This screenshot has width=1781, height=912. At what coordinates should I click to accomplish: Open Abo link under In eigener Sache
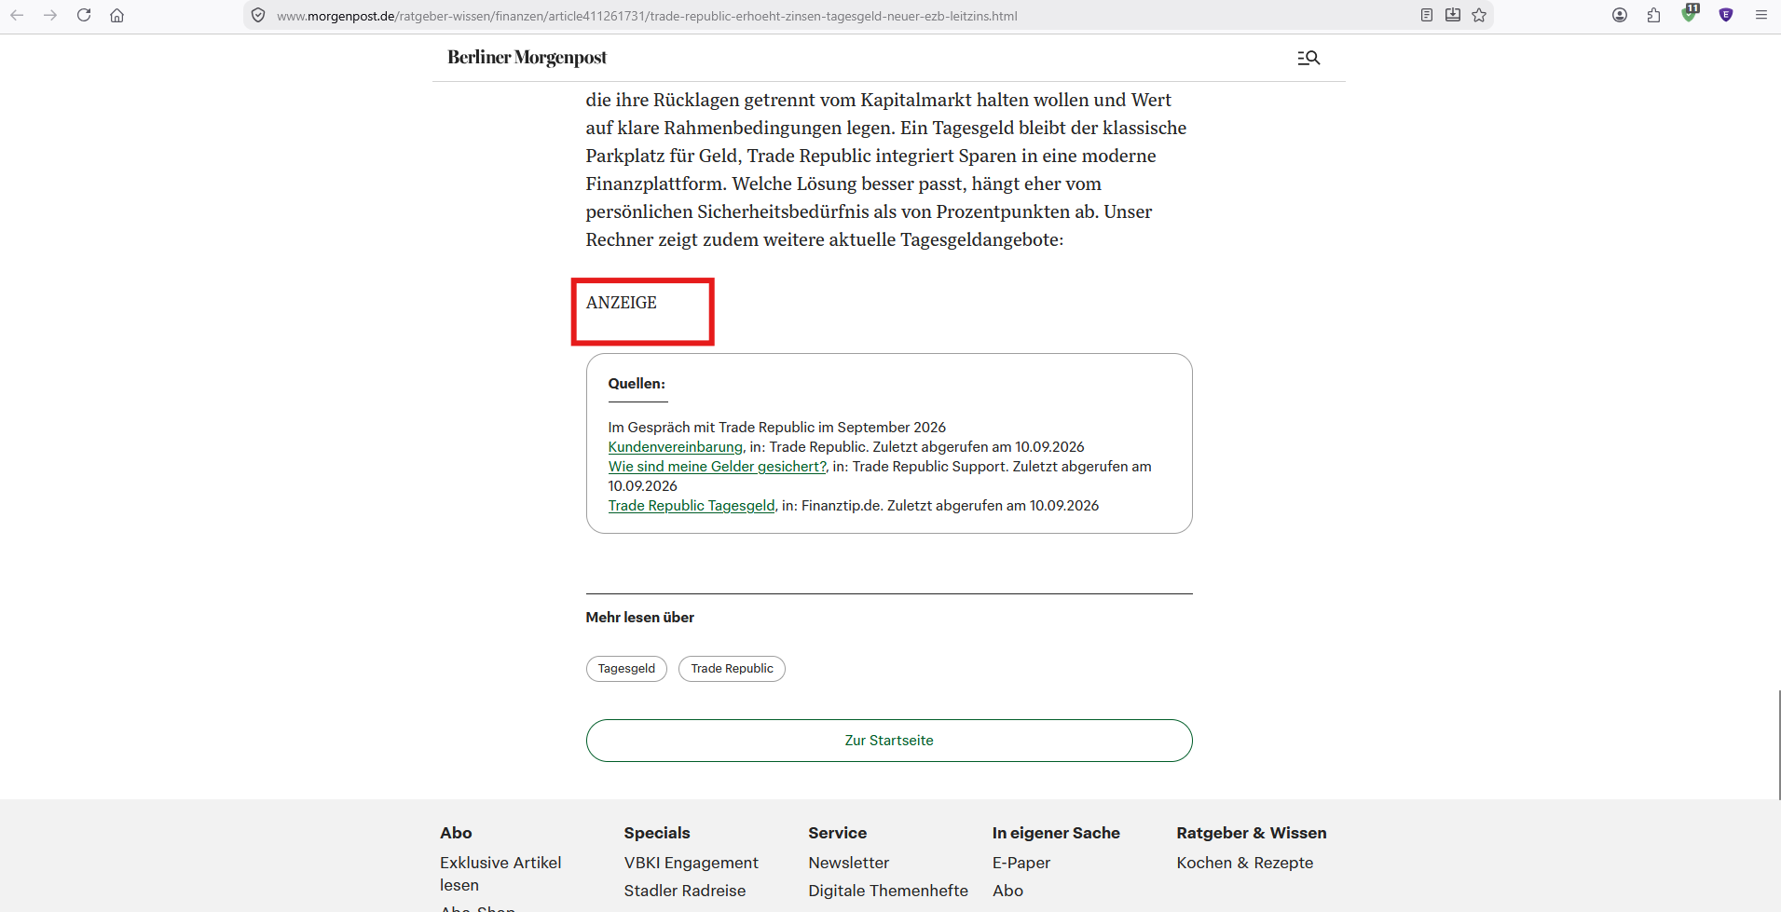click(x=1007, y=891)
